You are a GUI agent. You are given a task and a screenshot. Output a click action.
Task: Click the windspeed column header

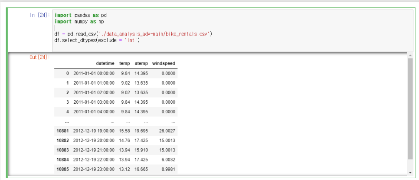[x=164, y=64]
